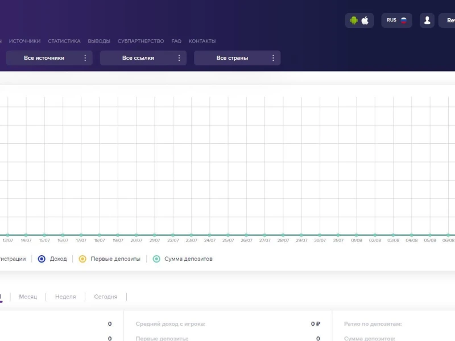The width and height of the screenshot is (455, 341).
Task: Click the white Apple icon
Action: [x=365, y=20]
